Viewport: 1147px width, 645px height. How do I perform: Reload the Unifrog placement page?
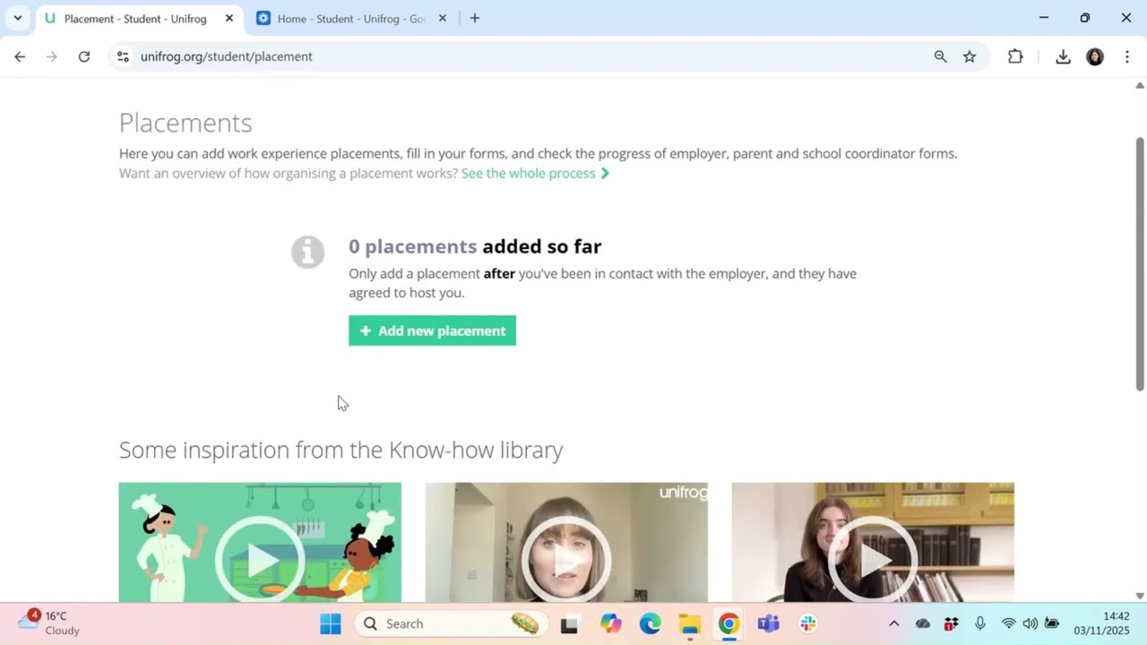click(84, 56)
